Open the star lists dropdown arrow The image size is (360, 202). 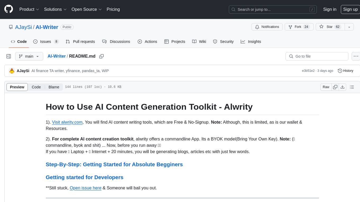tap(349, 27)
